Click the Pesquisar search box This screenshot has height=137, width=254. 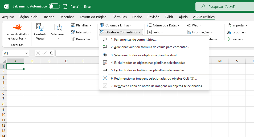pos(225,6)
